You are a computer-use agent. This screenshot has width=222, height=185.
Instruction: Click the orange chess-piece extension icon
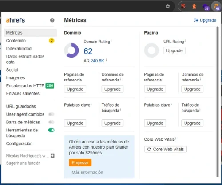[194, 6]
